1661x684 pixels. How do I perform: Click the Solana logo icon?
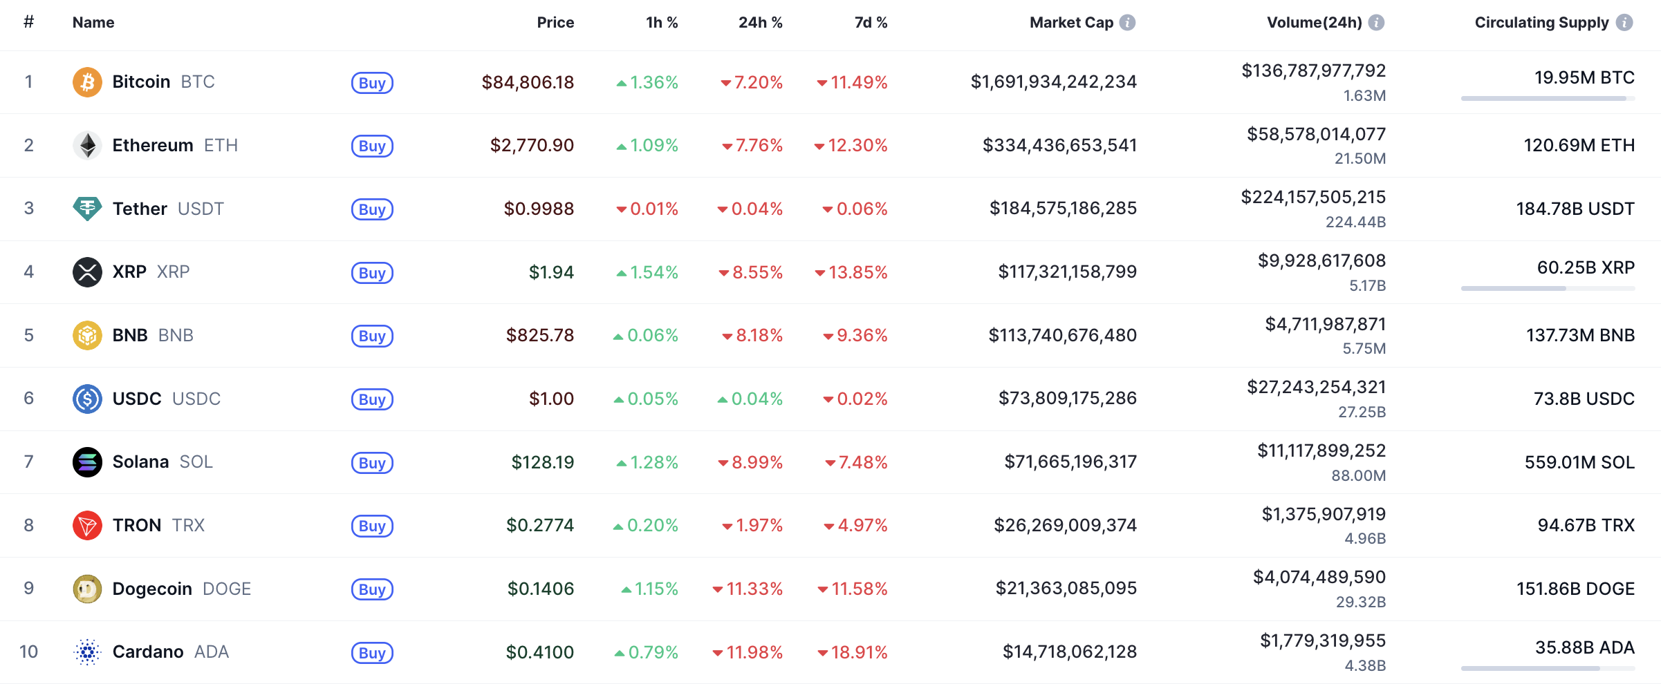click(x=87, y=462)
